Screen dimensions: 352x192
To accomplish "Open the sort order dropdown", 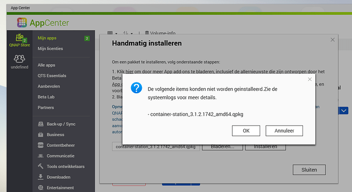I will click(x=128, y=33).
